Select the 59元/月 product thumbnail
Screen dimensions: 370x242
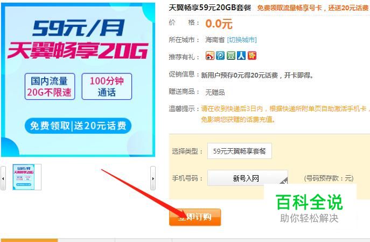27,177
